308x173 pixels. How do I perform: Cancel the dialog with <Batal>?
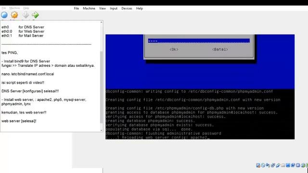220,49
